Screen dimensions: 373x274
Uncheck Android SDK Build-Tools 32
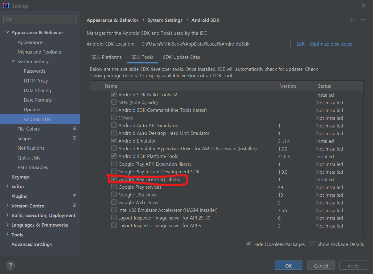[x=114, y=95]
